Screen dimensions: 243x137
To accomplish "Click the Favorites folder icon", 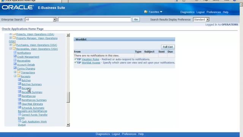I will click(x=146, y=12).
